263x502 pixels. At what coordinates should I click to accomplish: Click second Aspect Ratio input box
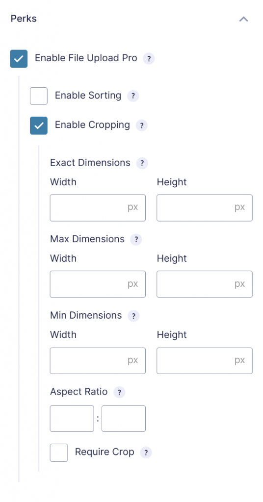click(x=124, y=419)
